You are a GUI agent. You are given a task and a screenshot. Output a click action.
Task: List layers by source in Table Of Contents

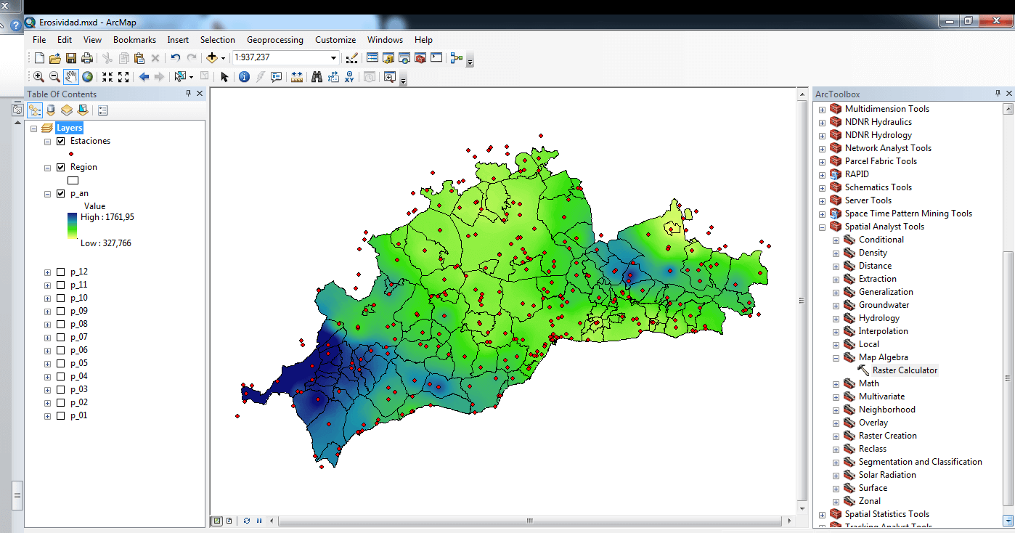tap(51, 110)
